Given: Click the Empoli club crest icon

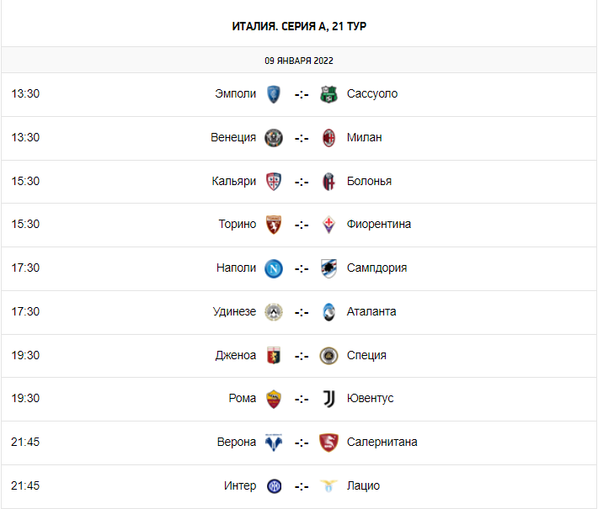Looking at the screenshot, I should coord(273,93).
